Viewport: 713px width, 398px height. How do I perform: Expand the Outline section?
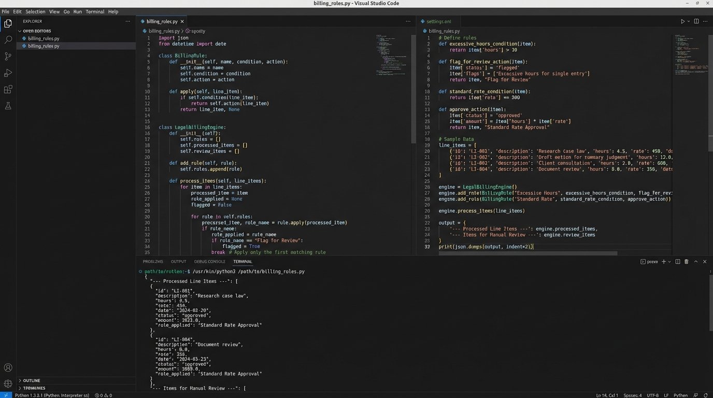31,380
